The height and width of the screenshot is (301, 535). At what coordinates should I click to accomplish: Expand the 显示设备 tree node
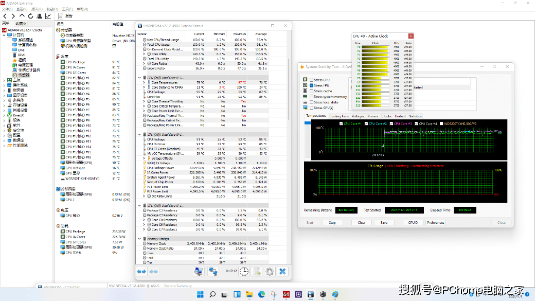(x=4, y=95)
